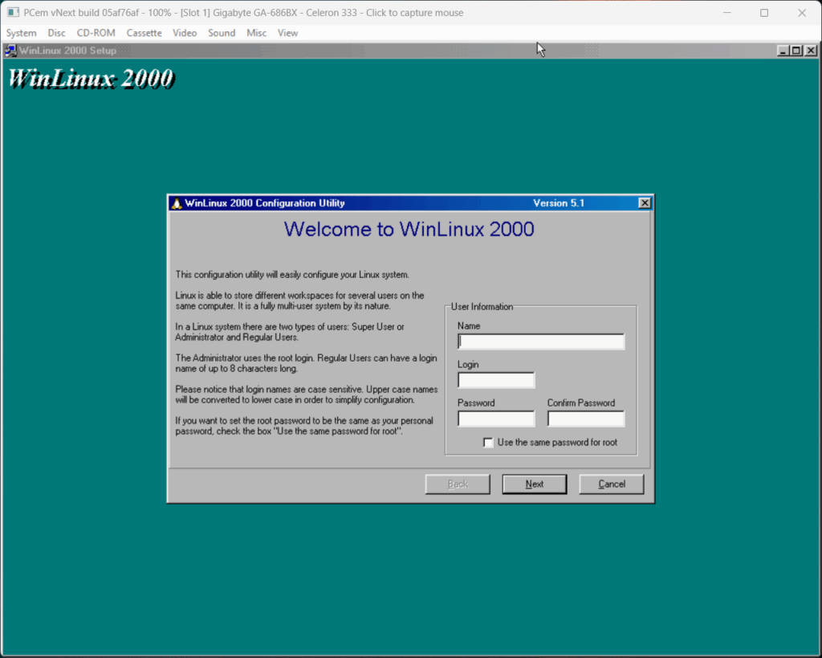Open the Video menu
The image size is (822, 658).
(185, 33)
